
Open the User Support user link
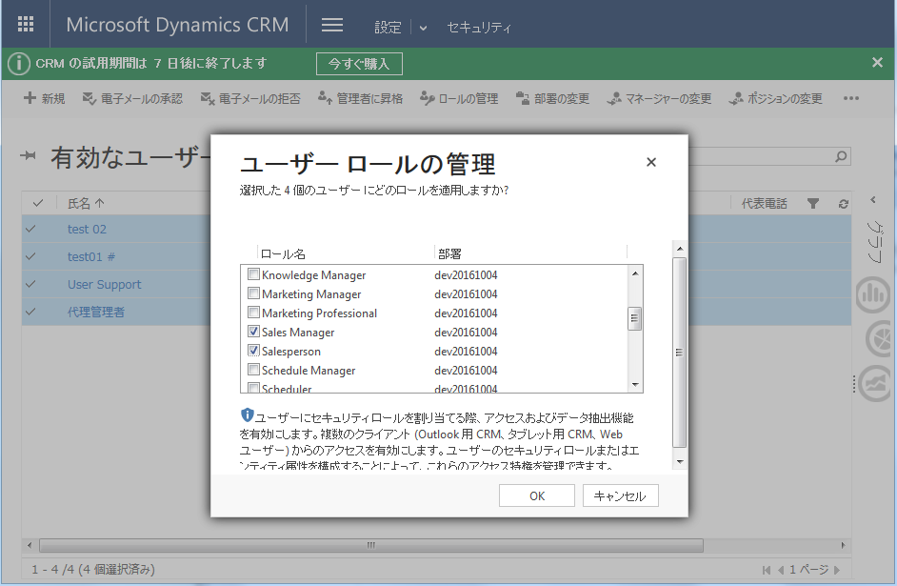104,284
